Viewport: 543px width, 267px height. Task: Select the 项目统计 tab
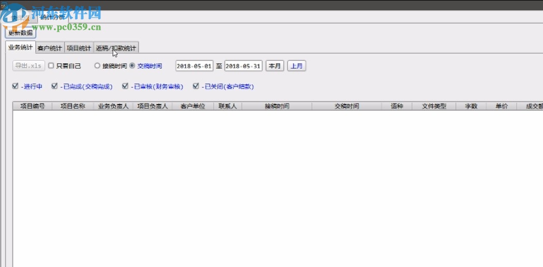pyautogui.click(x=79, y=48)
